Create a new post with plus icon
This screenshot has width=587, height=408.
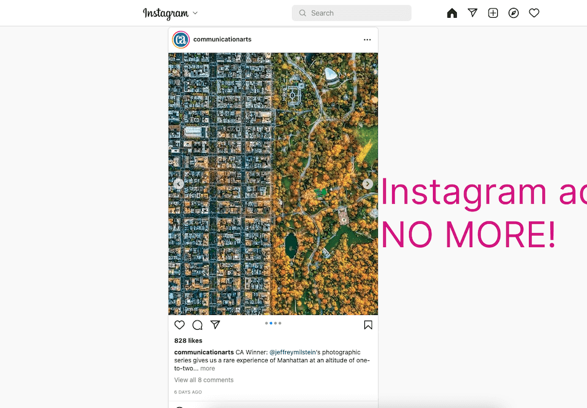pos(493,13)
